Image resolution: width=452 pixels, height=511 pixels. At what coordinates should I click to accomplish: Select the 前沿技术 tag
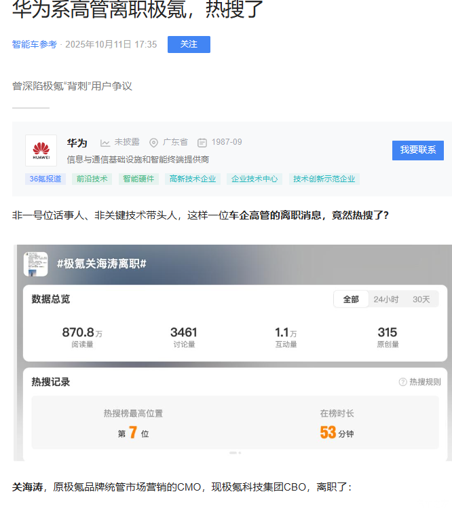[x=92, y=179]
